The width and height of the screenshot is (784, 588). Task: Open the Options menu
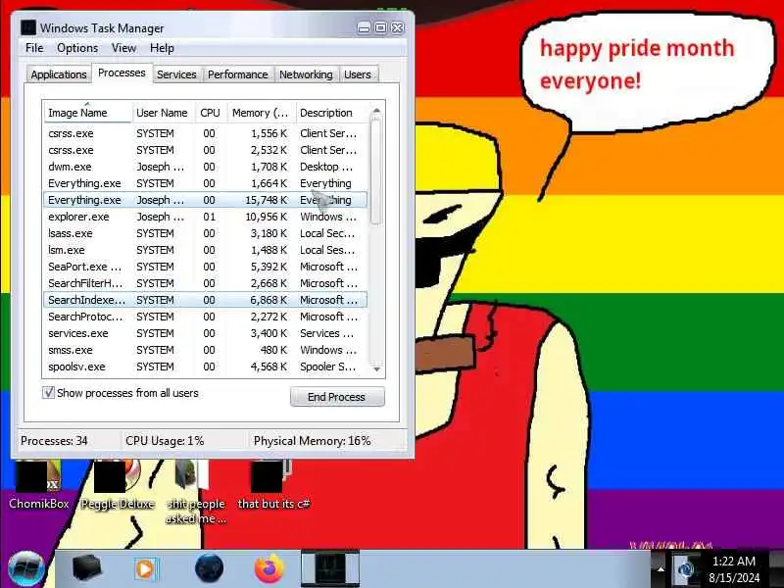[x=77, y=48]
